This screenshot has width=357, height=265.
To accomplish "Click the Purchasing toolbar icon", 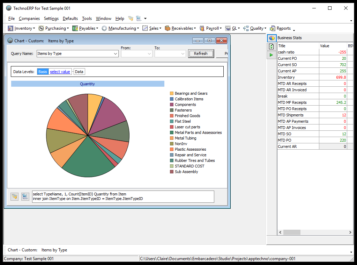I will pos(41,28).
